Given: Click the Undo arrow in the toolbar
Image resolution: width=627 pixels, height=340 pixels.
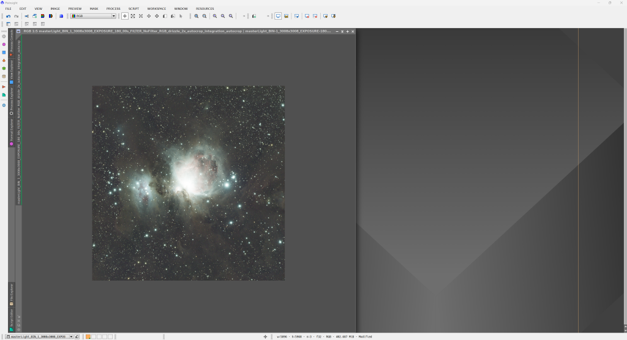Looking at the screenshot, I should click(x=9, y=16).
